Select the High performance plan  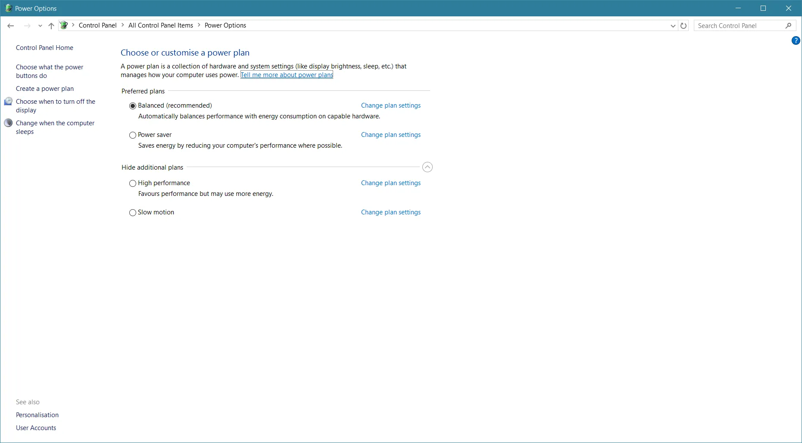coord(133,183)
